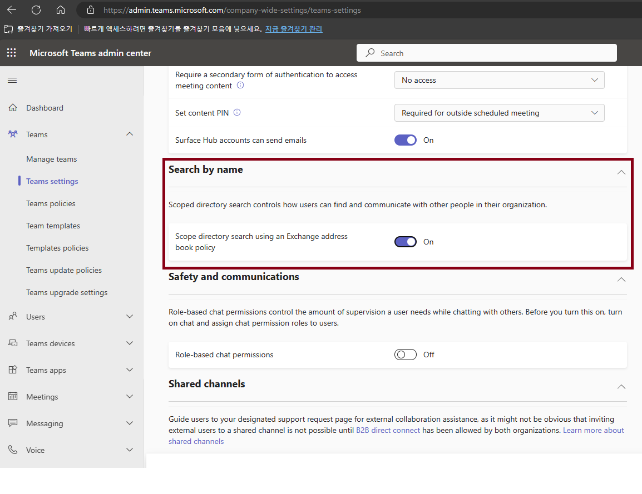Screen dimensions: 642x494
Task: Collapse the Search by name section
Action: click(621, 172)
